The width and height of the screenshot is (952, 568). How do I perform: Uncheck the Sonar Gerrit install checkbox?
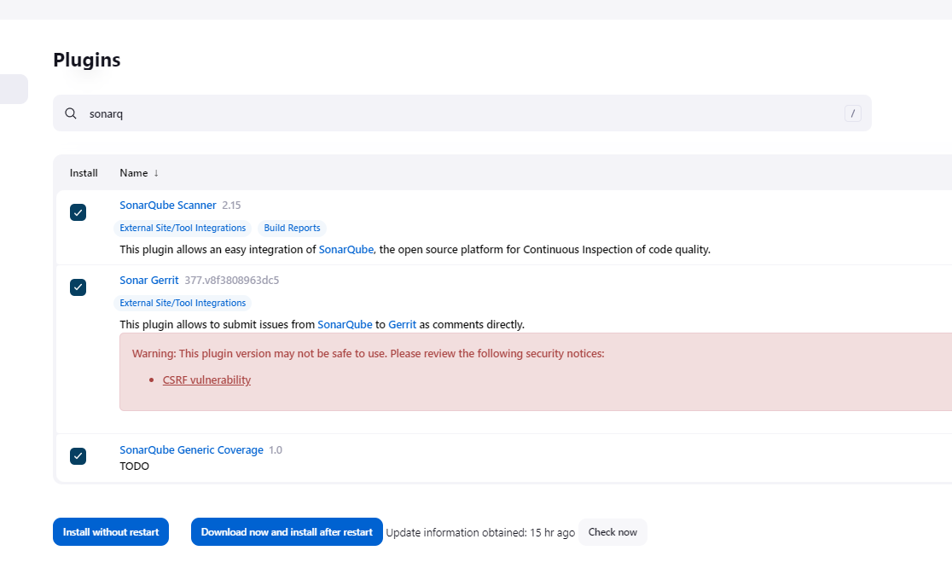click(78, 287)
